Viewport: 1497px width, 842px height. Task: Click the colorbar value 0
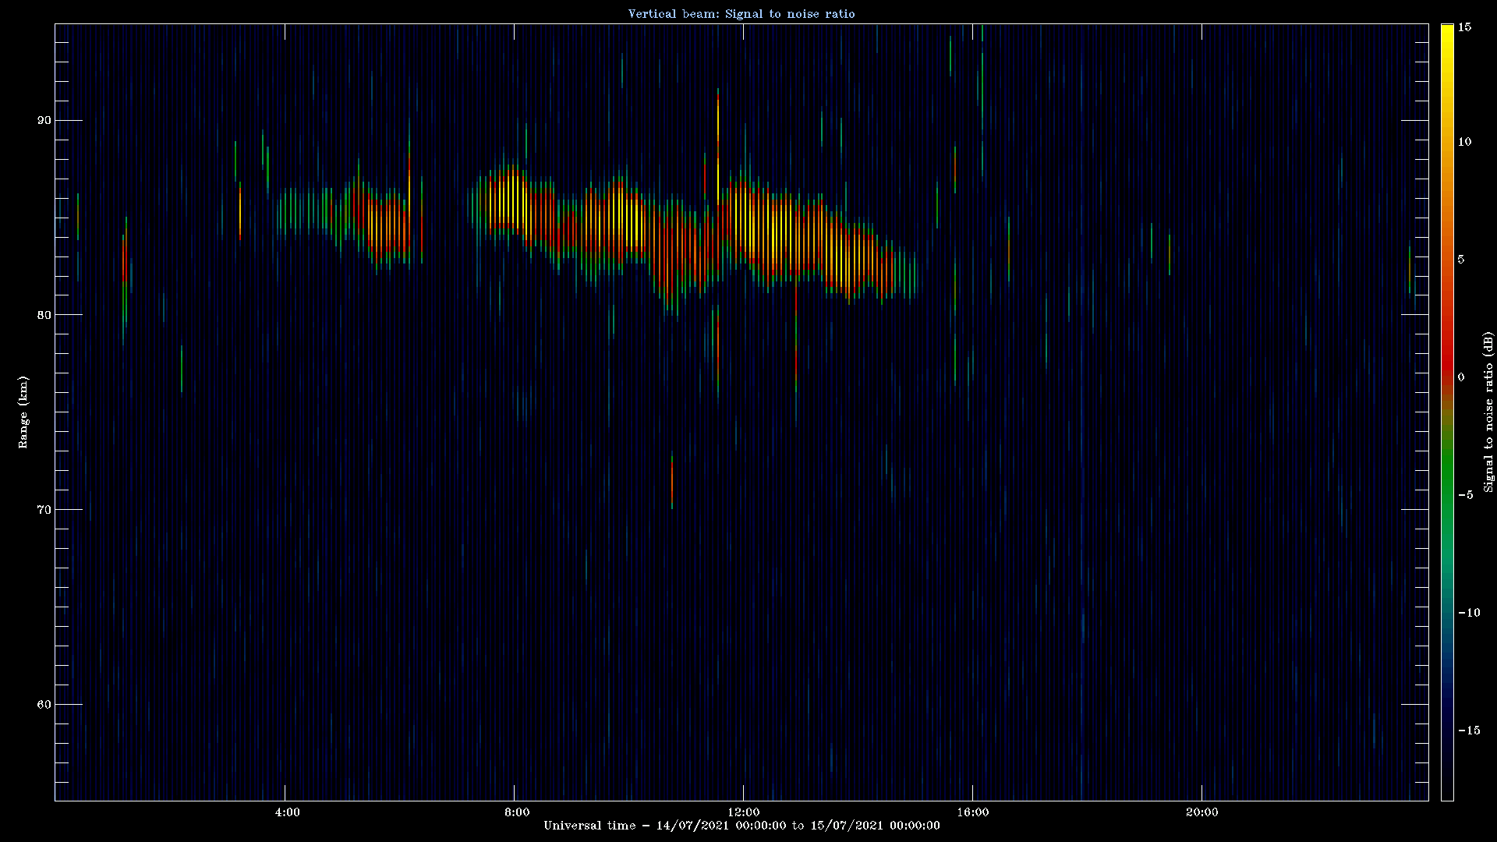pyautogui.click(x=1461, y=377)
